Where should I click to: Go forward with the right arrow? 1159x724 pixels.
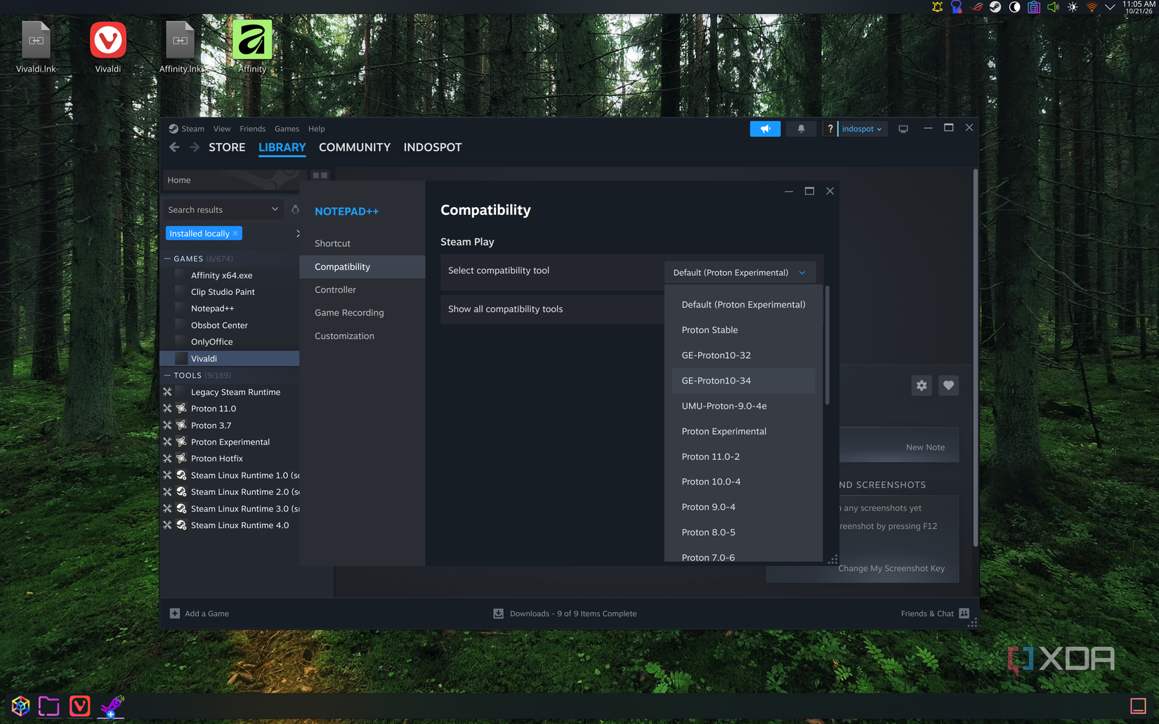(195, 147)
